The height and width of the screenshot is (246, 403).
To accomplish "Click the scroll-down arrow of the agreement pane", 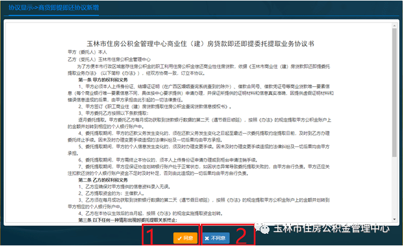I will coord(395,219).
